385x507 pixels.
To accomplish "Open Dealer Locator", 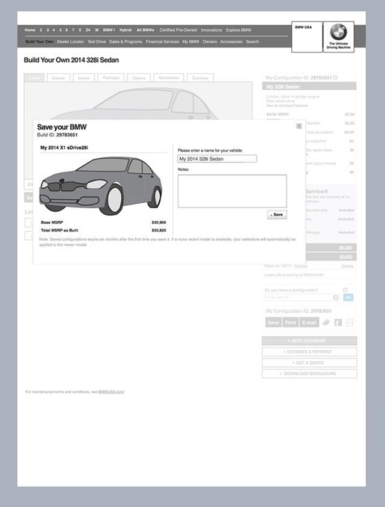I will [70, 41].
